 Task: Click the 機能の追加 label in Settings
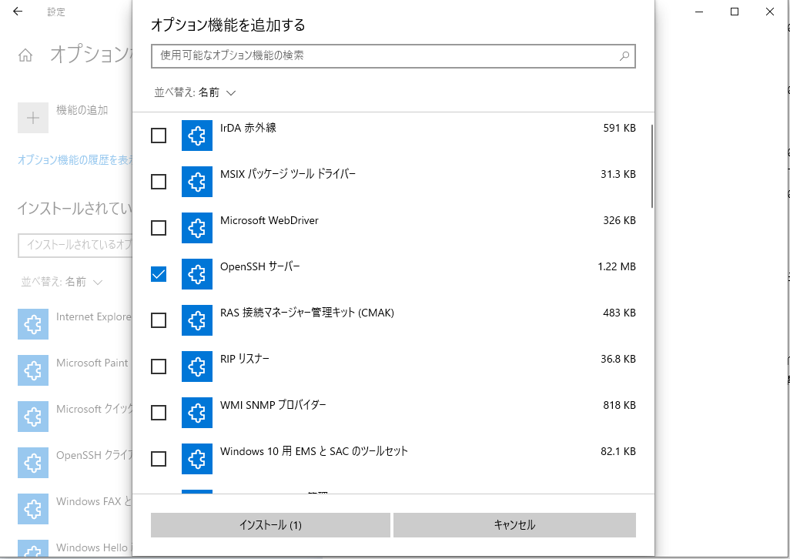click(x=82, y=110)
